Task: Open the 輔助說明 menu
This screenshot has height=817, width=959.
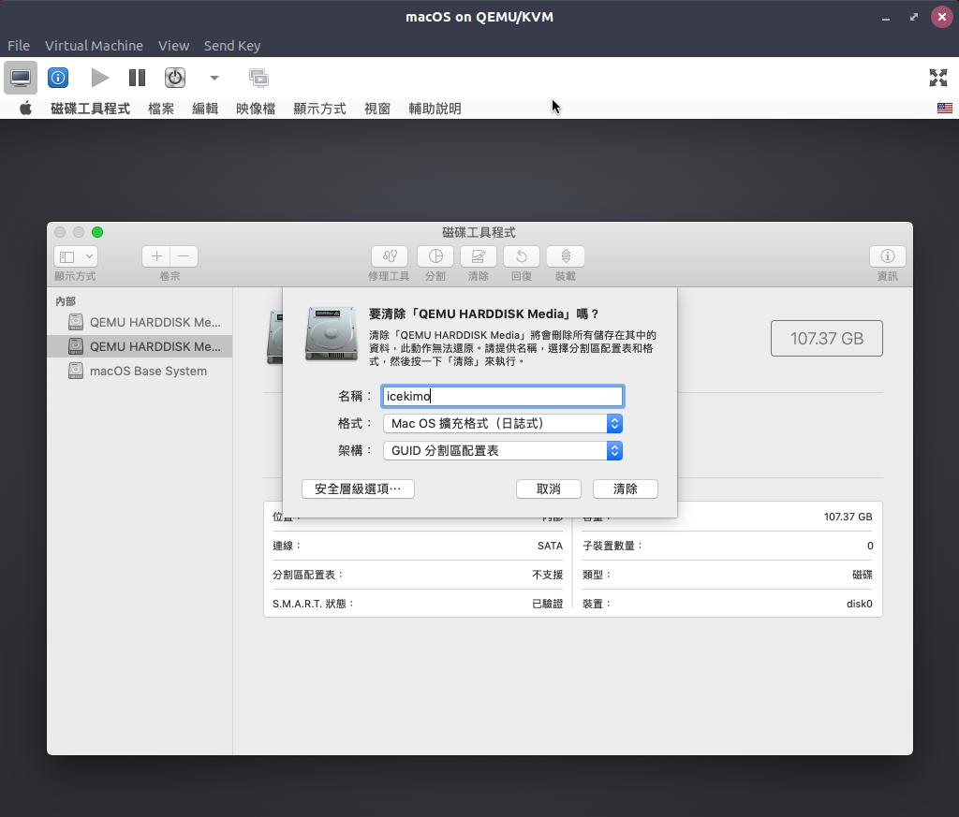Action: 435,109
